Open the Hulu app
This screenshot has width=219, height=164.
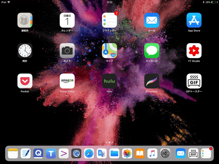(x=109, y=81)
